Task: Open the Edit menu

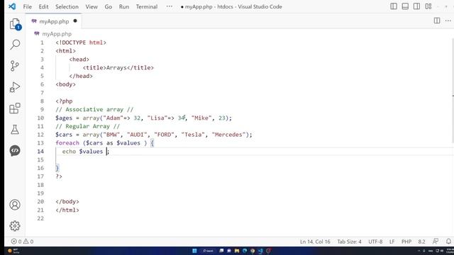Action: [x=43, y=6]
